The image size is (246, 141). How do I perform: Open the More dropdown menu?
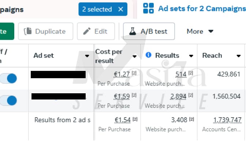coord(200,31)
